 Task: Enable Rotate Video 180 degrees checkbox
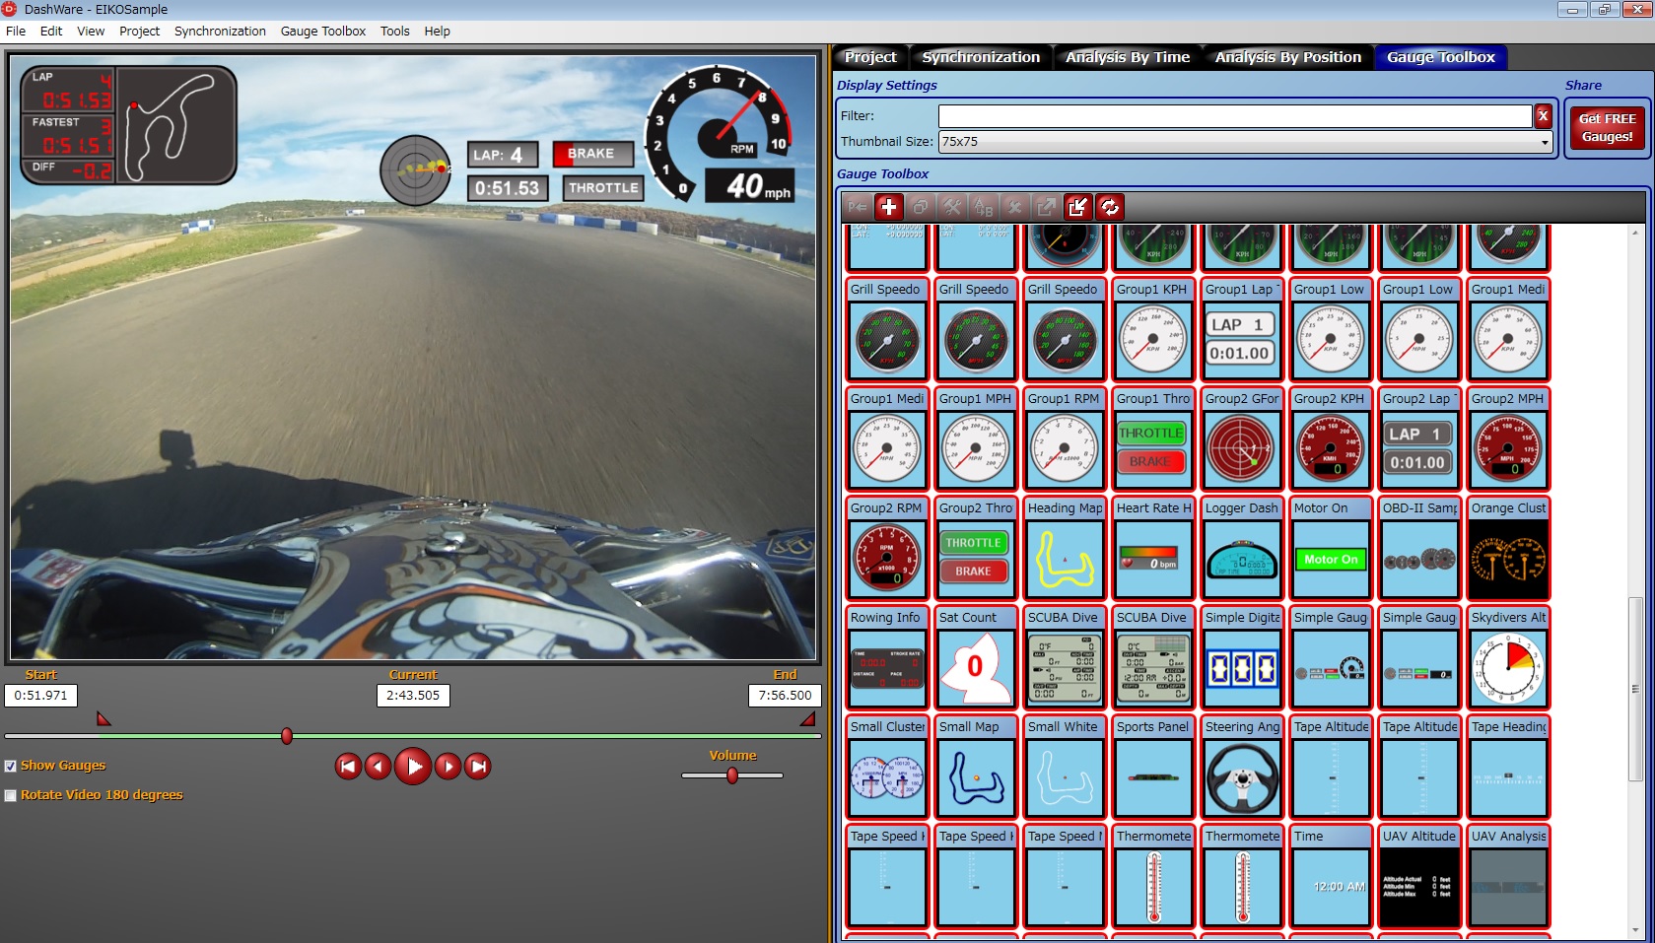click(10, 795)
